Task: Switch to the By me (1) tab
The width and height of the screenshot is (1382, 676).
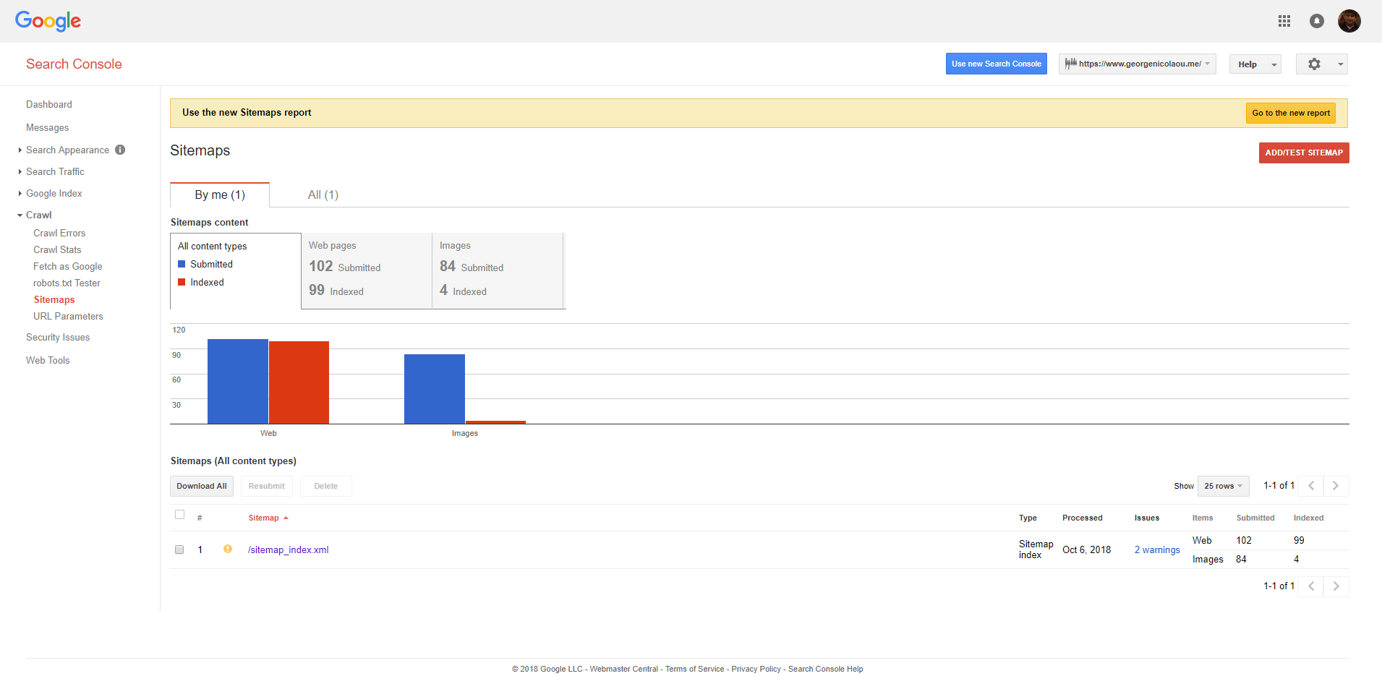Action: tap(220, 194)
